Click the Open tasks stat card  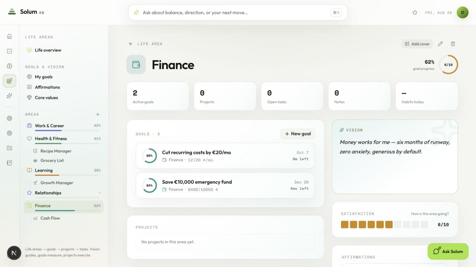(x=292, y=96)
